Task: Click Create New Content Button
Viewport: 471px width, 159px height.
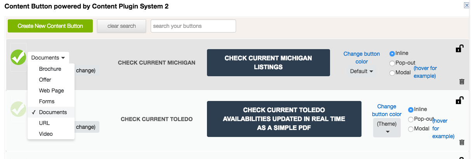Action: (x=50, y=26)
